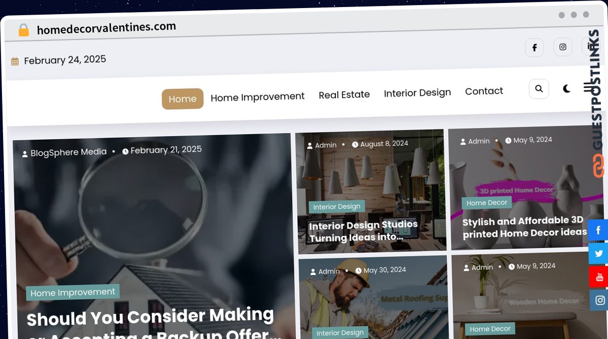Open the Instagram icon in top bar
The image size is (608, 339).
click(562, 47)
